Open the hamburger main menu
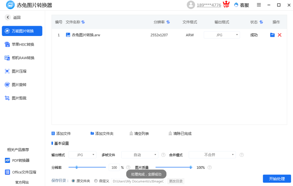The width and height of the screenshot is (293, 186). [259, 5]
